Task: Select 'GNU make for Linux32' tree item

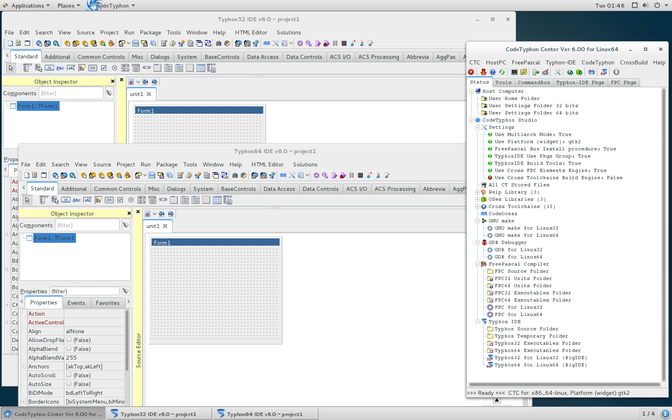Action: pos(526,228)
